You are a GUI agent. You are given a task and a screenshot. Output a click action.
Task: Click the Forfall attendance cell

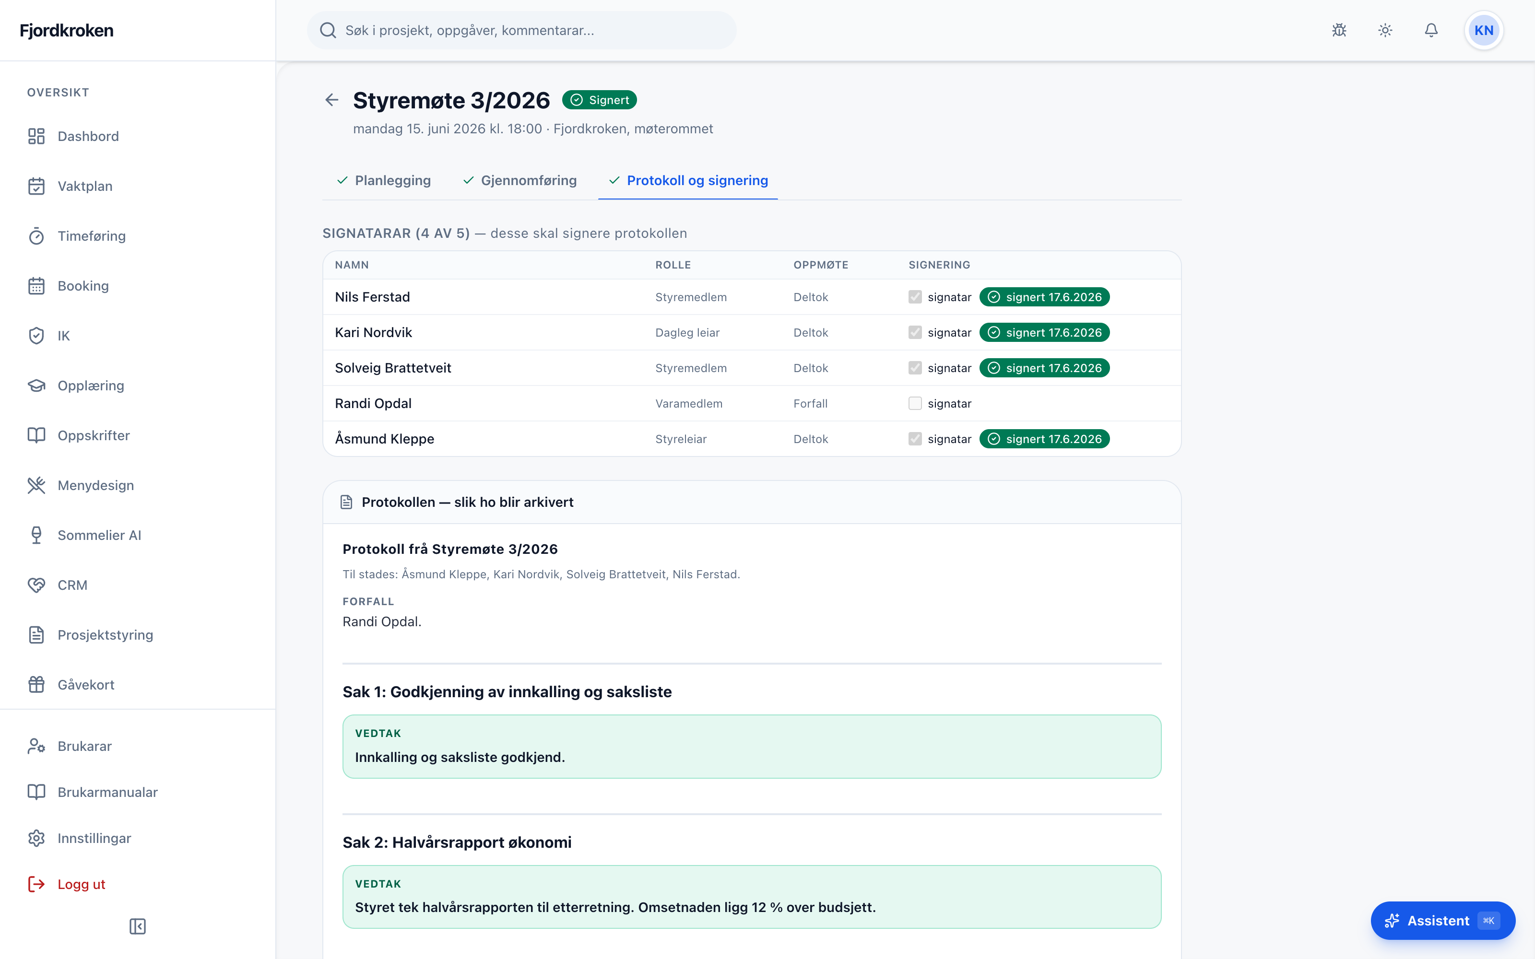pos(810,403)
